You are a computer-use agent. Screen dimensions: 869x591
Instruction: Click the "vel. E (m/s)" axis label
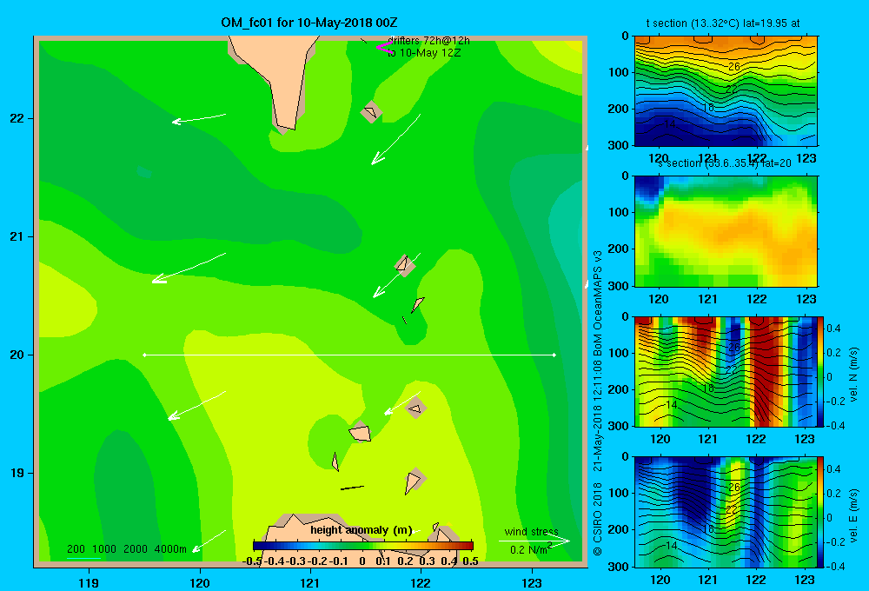[854, 515]
